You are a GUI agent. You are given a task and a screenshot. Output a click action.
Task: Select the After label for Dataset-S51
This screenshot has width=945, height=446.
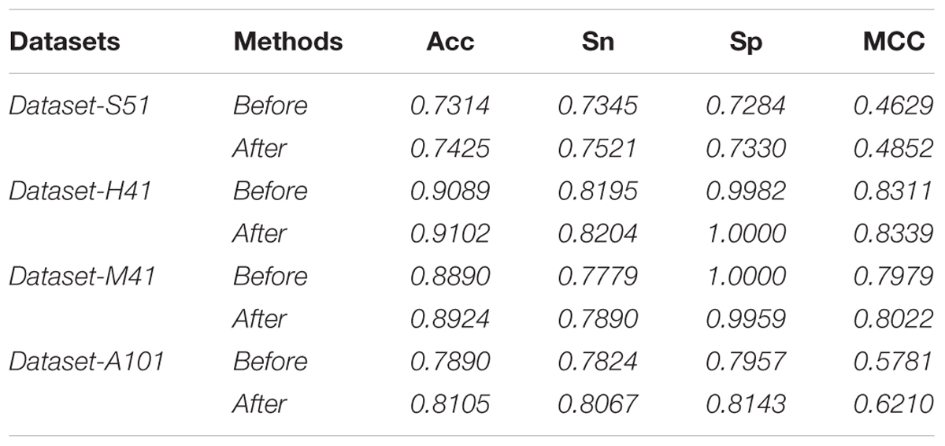(x=260, y=148)
